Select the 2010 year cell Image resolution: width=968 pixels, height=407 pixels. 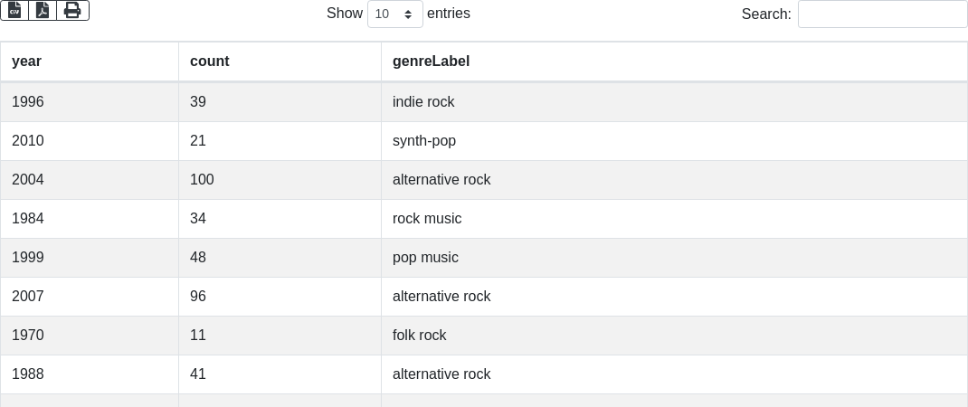pyautogui.click(x=28, y=141)
